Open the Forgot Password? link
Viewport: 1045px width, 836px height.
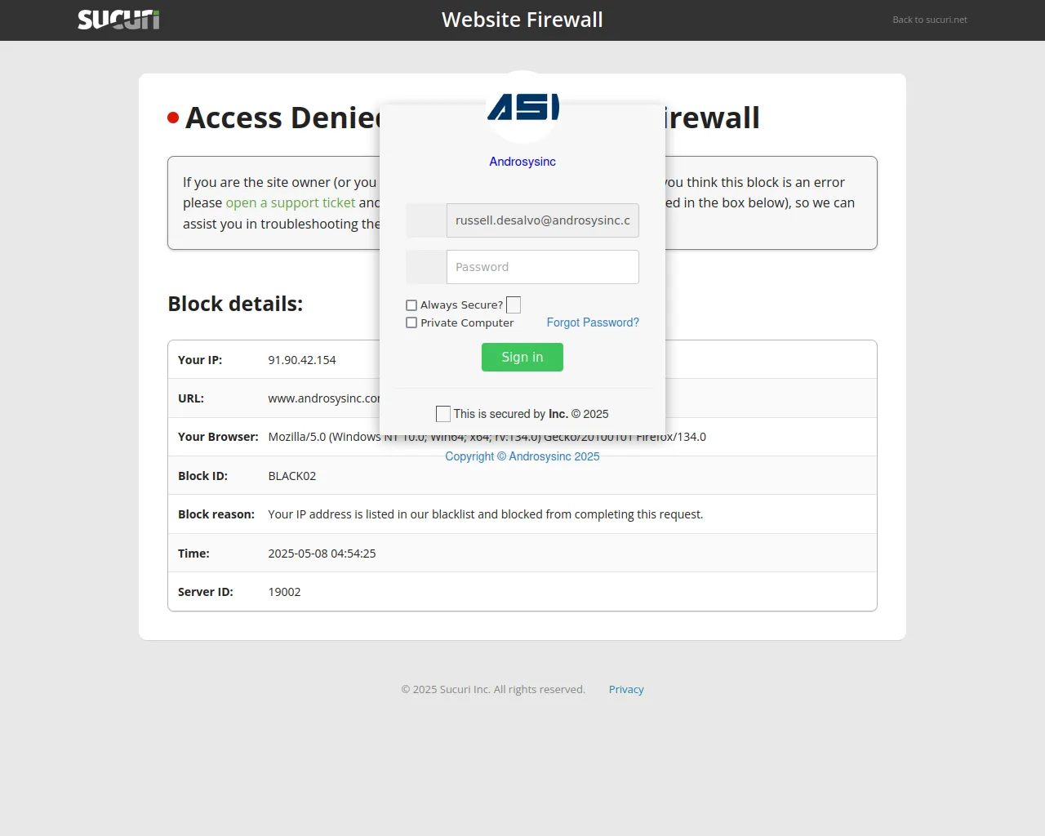593,322
